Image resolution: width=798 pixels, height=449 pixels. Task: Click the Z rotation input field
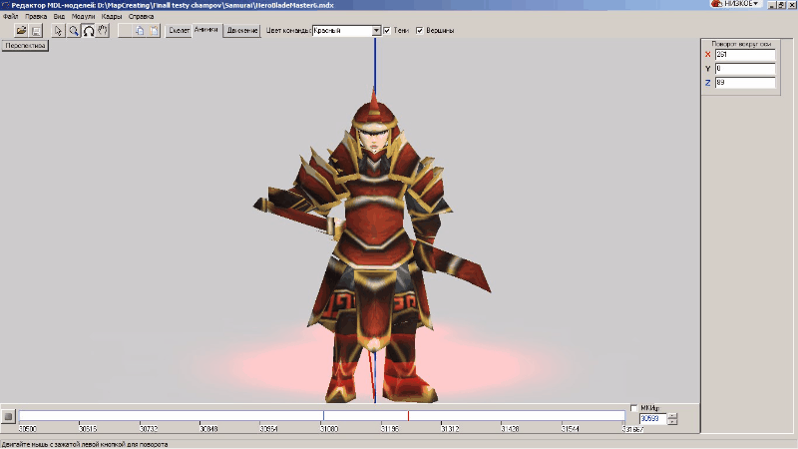(744, 83)
